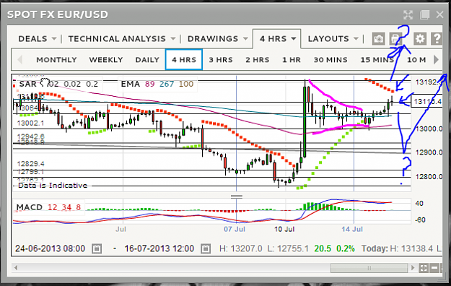Click end date 16-07-2013 12:00 field
Viewport: 451px width, 286px height.
click(x=159, y=248)
